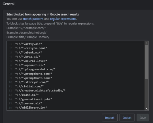Click the line *://lumenor.ai/*
The image size is (153, 123).
click(x=29, y=103)
